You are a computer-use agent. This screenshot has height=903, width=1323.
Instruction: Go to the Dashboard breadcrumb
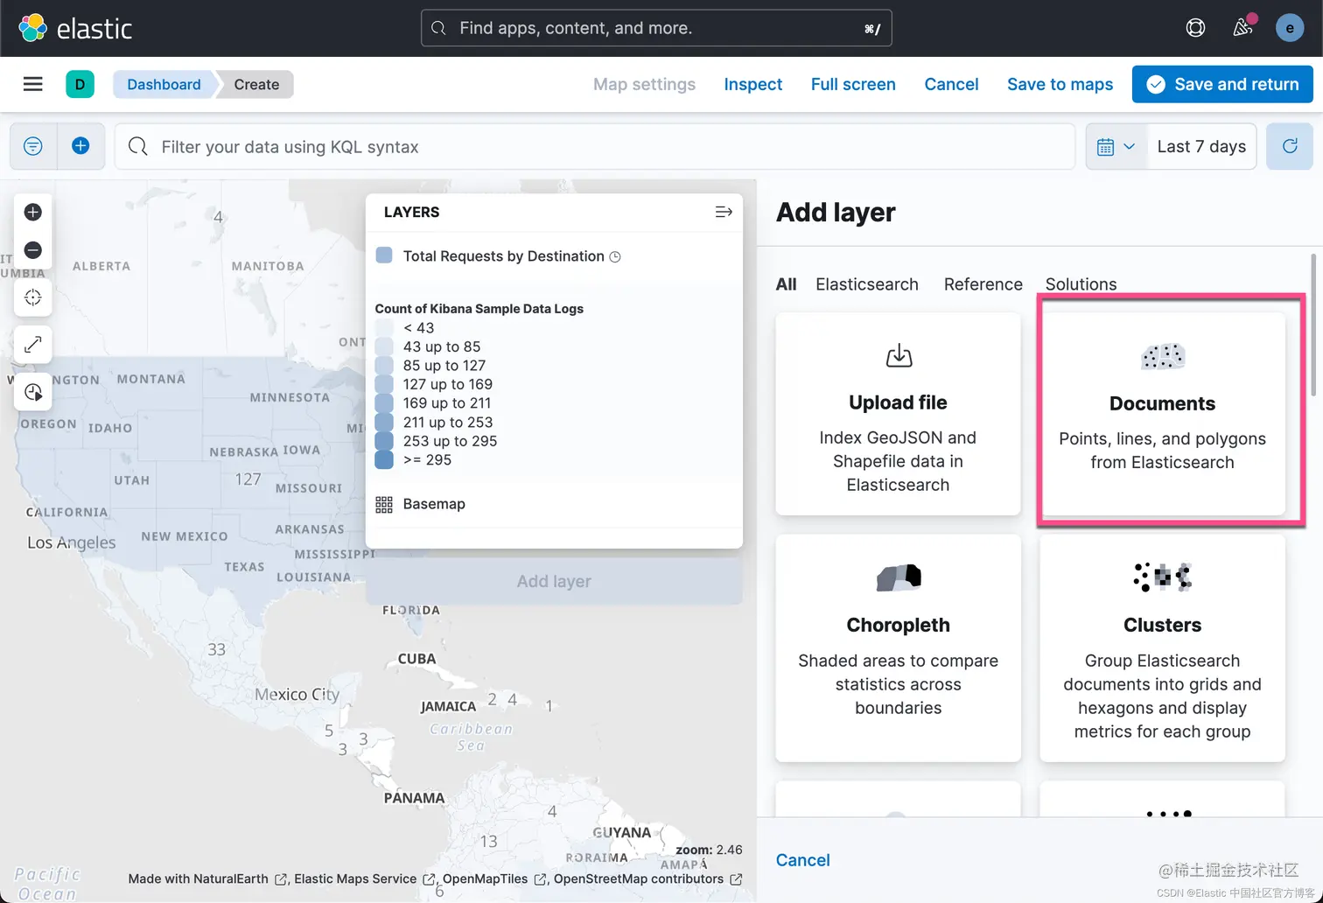(x=164, y=84)
